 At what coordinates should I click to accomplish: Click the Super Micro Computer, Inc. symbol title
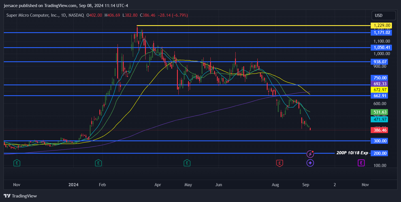(33, 15)
